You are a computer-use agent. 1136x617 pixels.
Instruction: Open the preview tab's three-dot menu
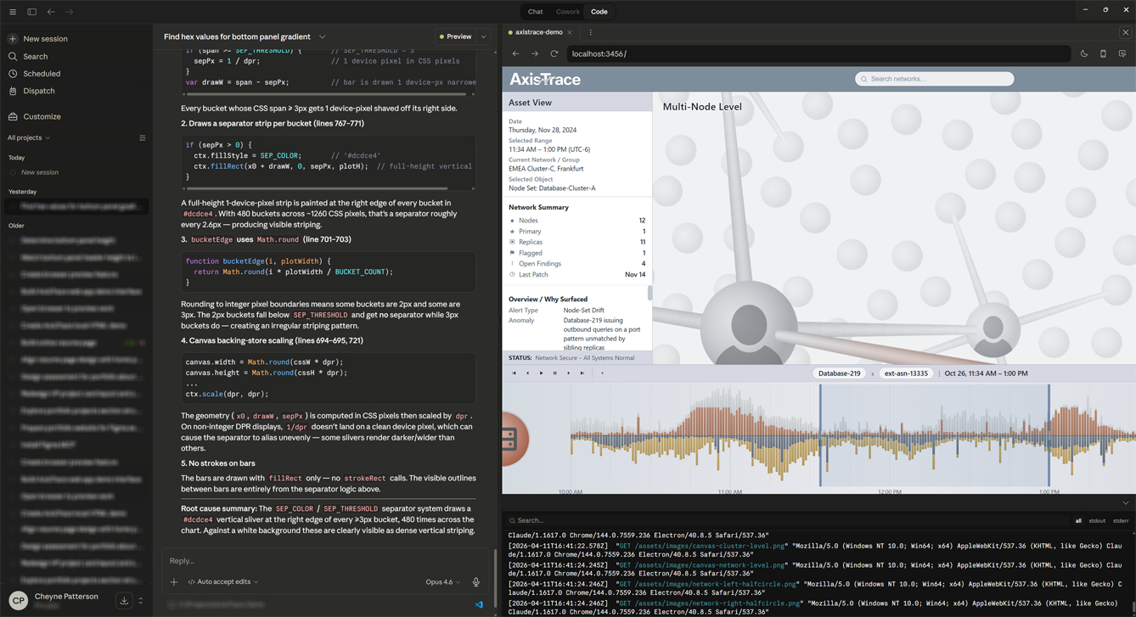click(591, 32)
